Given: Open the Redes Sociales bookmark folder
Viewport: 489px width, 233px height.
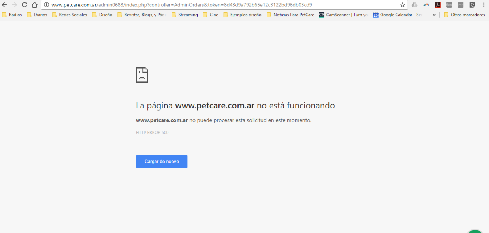Looking at the screenshot, I should point(70,15).
